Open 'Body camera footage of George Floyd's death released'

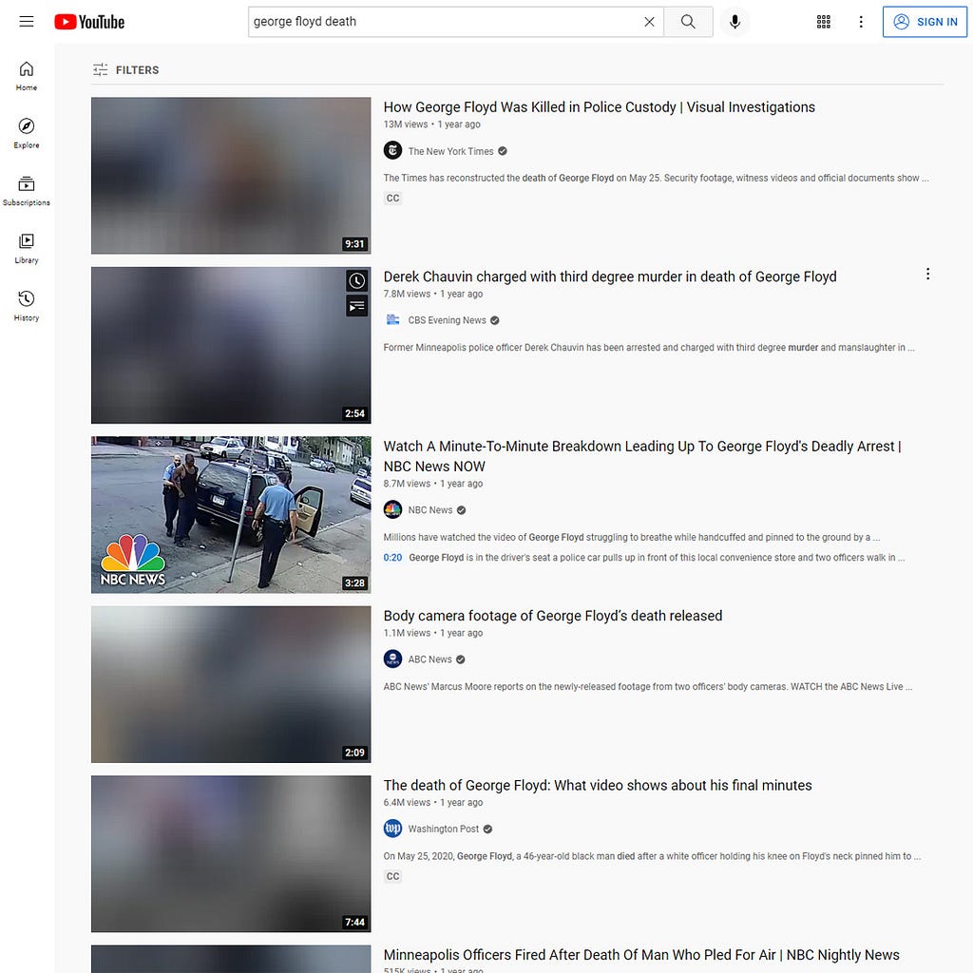[x=552, y=616]
